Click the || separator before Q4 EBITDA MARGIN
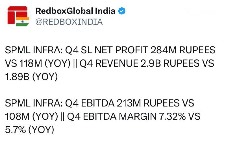This screenshot has width=226, height=142. click(62, 116)
